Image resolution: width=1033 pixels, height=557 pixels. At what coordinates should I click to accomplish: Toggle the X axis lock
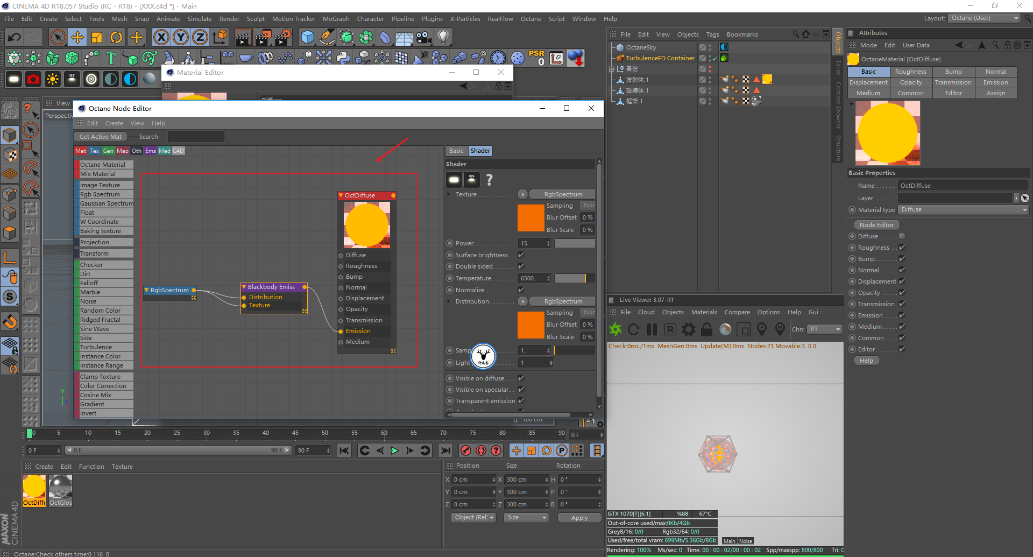click(x=161, y=37)
